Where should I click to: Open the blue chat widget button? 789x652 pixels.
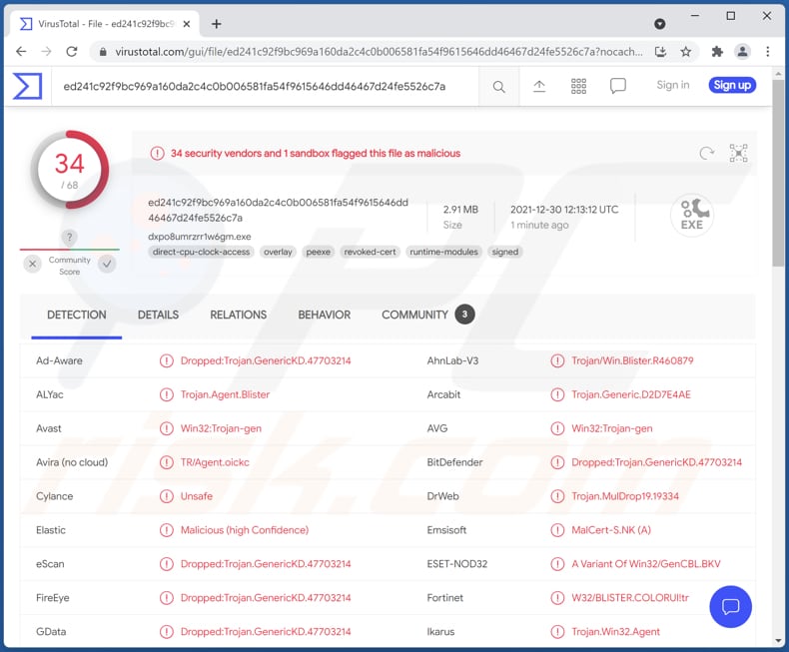[730, 607]
